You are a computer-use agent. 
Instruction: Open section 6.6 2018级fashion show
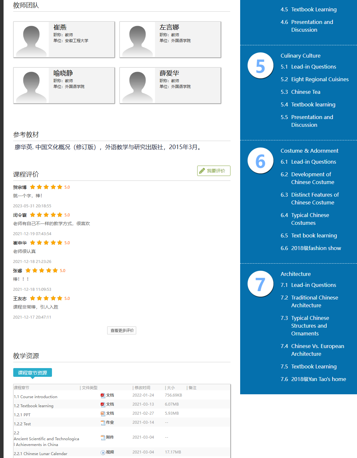[316, 248]
